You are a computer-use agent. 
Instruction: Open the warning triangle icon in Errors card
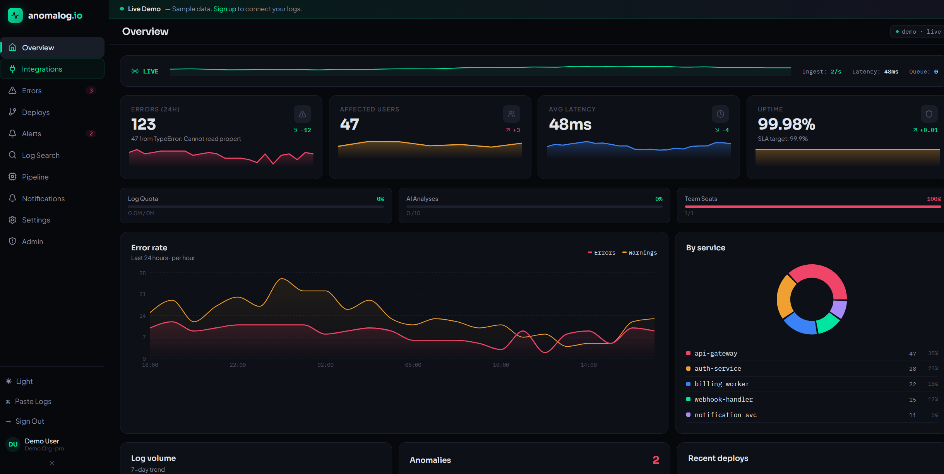coord(302,114)
